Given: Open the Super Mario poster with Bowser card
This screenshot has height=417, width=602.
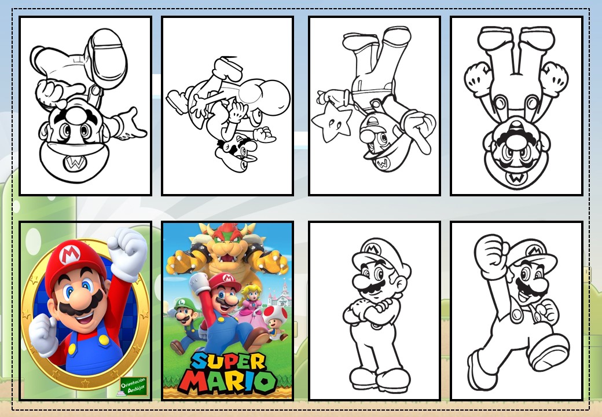Looking at the screenshot, I should click(227, 310).
